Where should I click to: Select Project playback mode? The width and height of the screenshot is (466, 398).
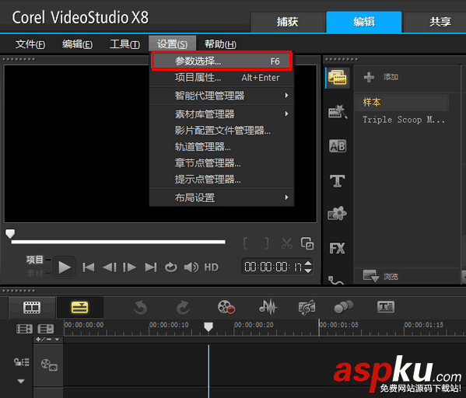pyautogui.click(x=35, y=260)
